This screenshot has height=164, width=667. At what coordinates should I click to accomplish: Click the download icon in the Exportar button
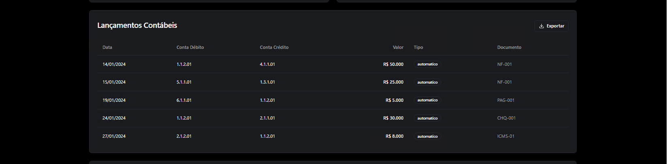tap(541, 26)
